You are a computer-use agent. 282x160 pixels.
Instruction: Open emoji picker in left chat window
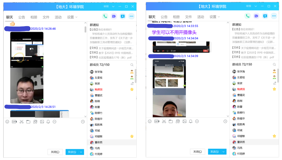pos(7,121)
